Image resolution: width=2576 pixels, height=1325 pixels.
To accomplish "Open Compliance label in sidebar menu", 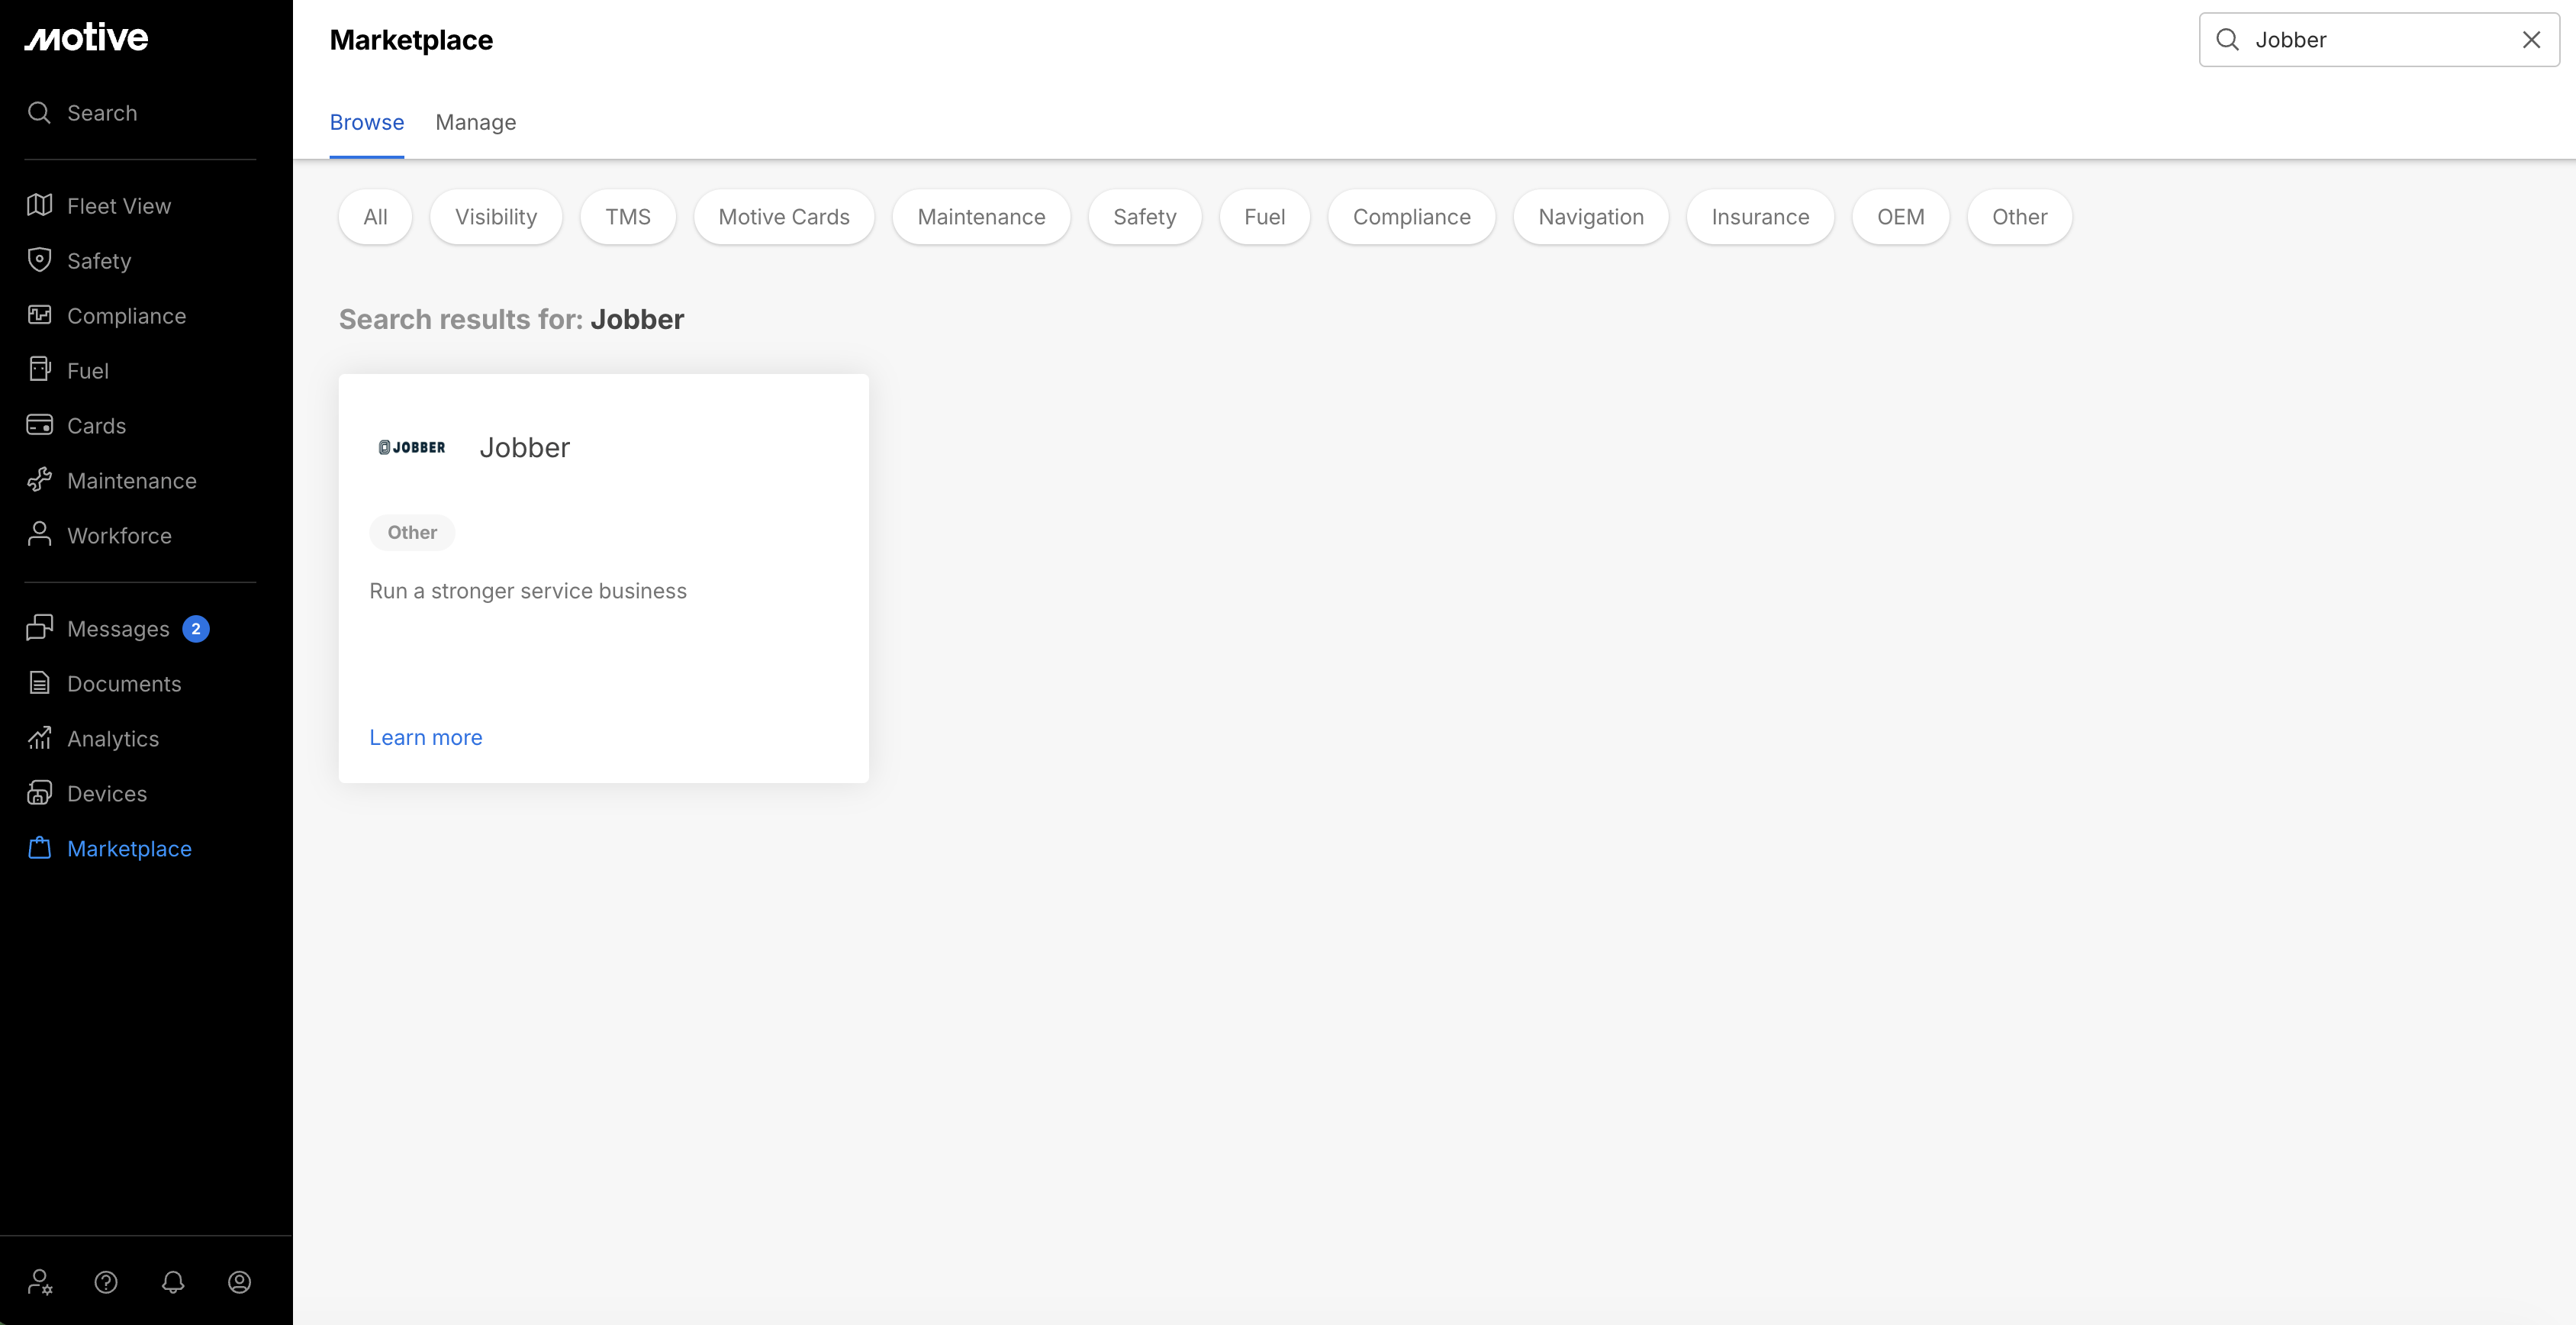I will pos(126,316).
